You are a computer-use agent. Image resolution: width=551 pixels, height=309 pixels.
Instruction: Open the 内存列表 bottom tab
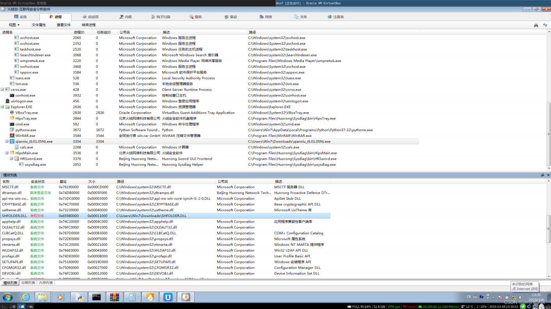[46, 283]
